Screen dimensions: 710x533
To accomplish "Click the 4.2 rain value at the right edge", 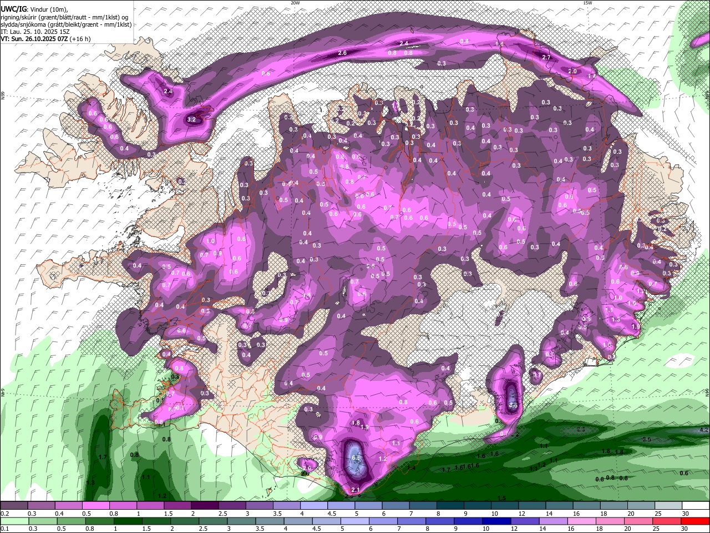I will (704, 430).
